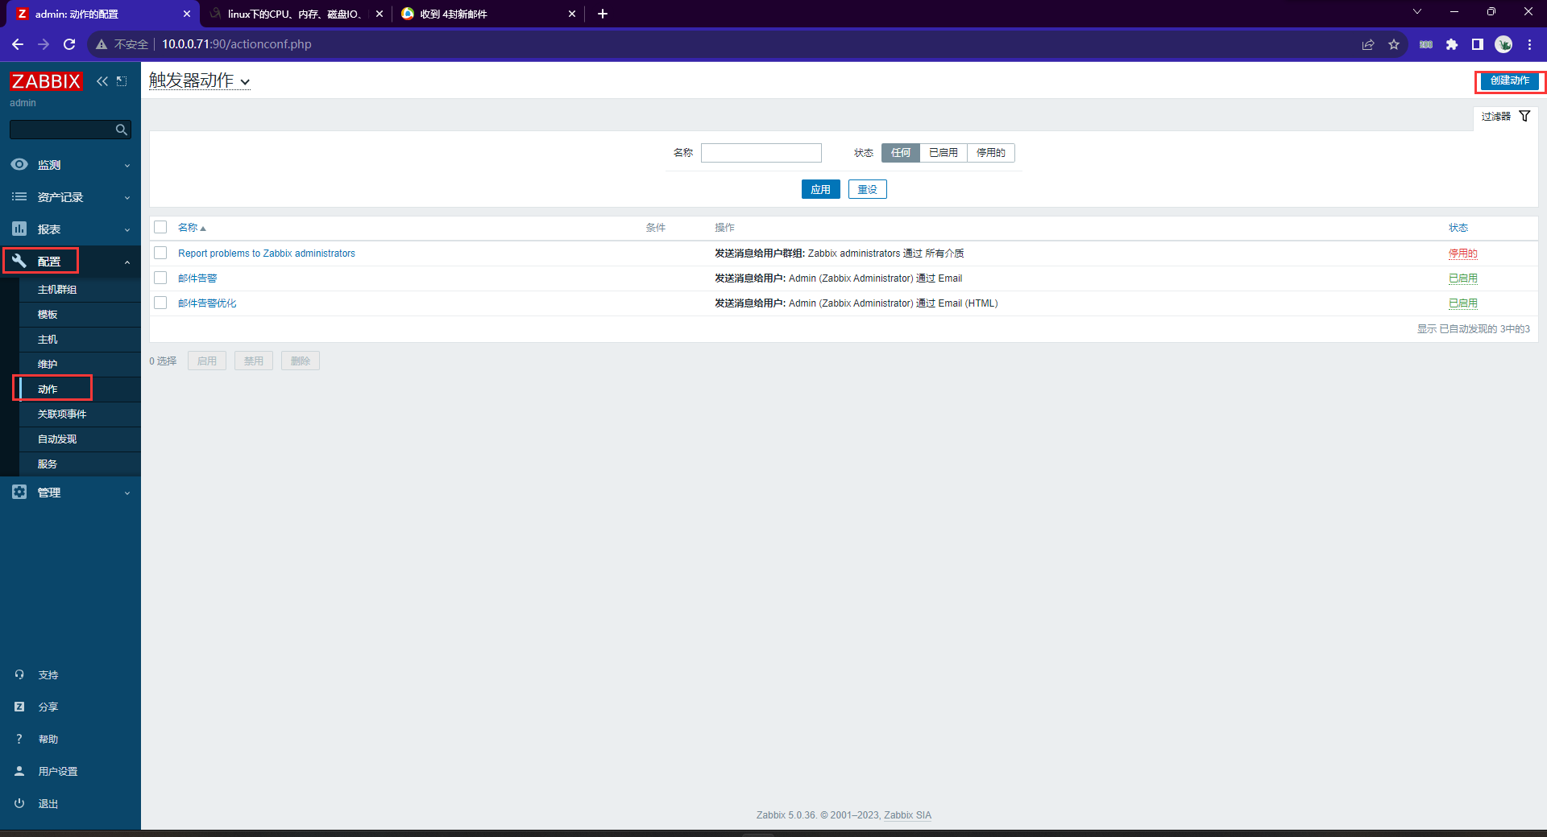Image resolution: width=1547 pixels, height=837 pixels.
Task: Expand the 报表 menu chevron
Action: coord(127,229)
